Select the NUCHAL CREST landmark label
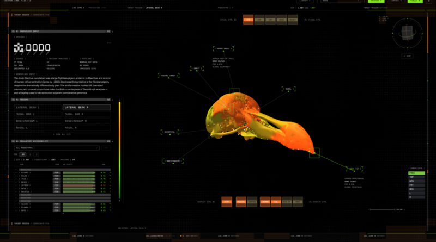This screenshot has width=436, height=242. (168, 76)
